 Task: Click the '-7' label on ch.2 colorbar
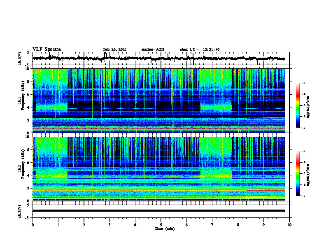303,196
